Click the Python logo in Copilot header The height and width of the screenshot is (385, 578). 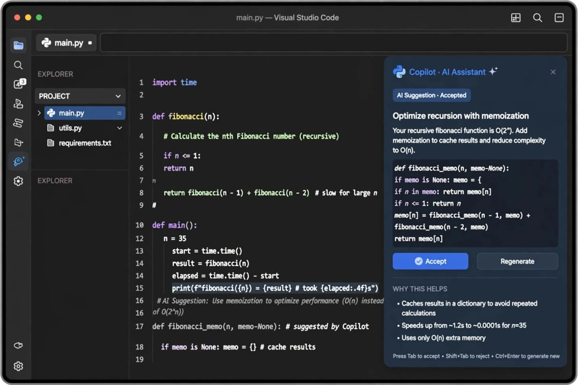click(x=399, y=72)
